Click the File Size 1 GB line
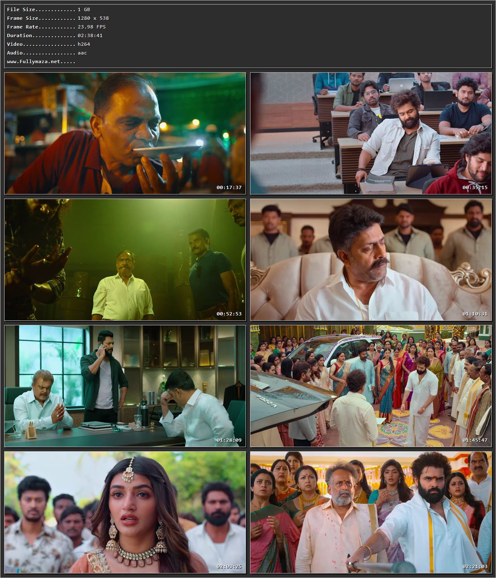 (48, 9)
